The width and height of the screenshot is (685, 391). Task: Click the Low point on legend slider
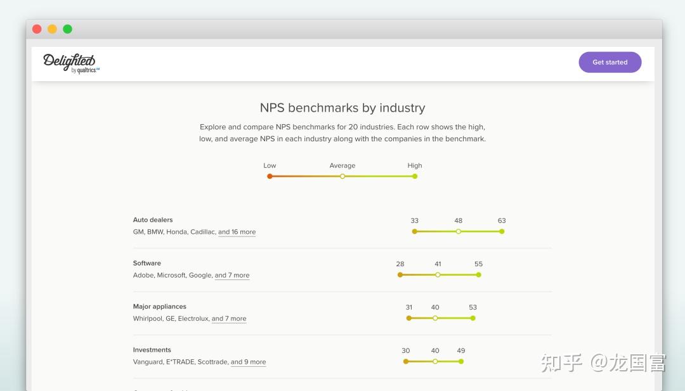(270, 176)
